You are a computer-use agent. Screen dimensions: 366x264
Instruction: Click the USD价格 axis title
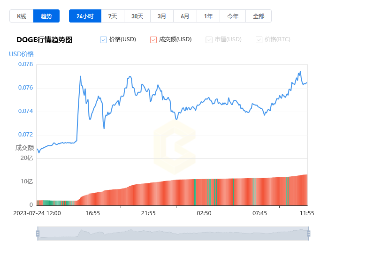pyautogui.click(x=22, y=54)
